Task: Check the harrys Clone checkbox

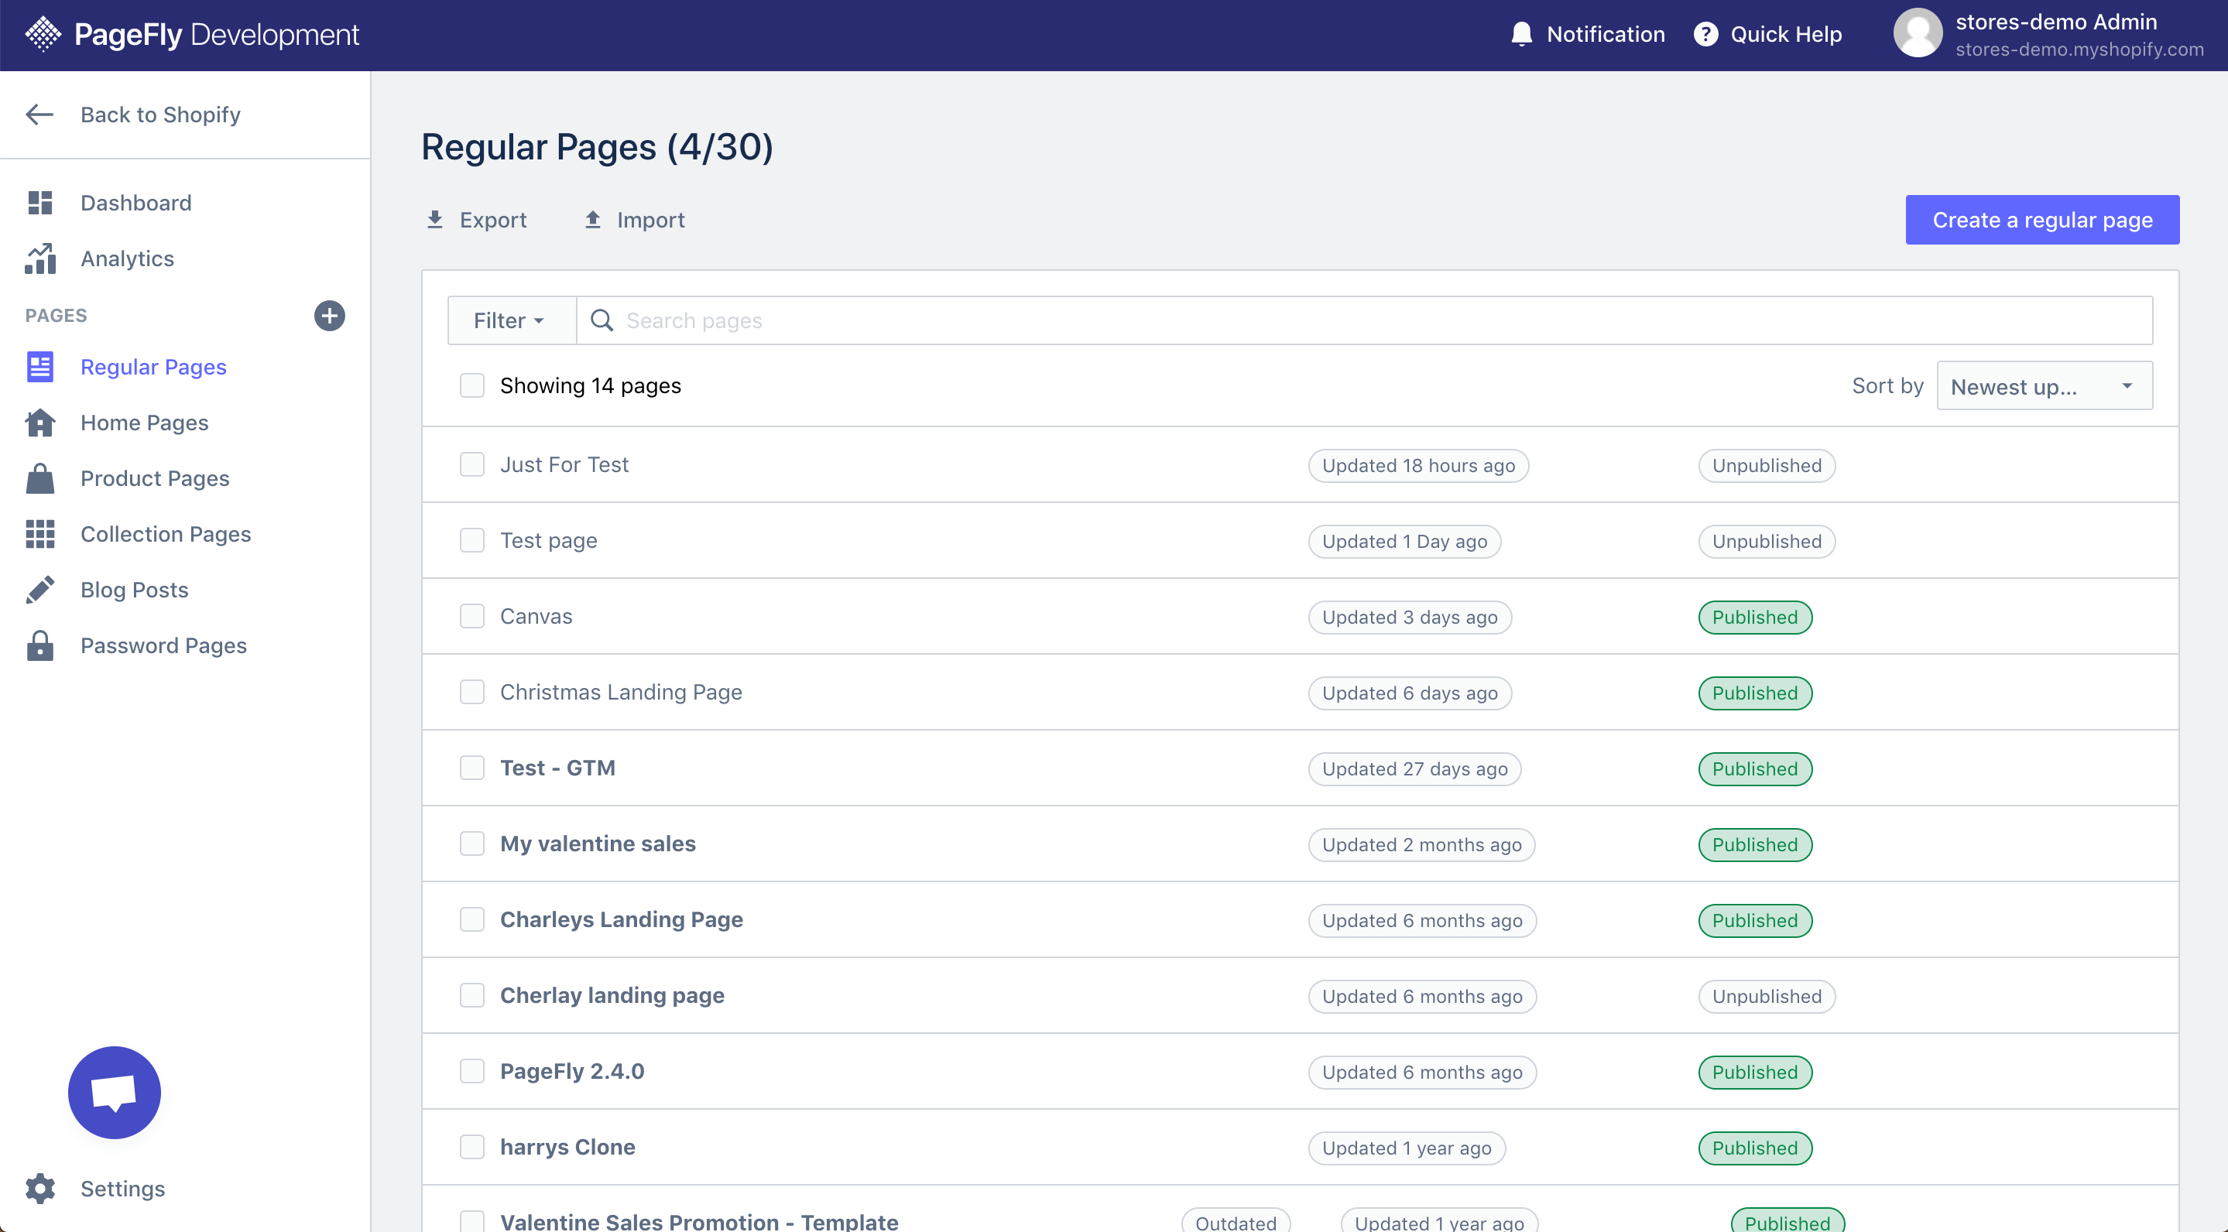Action: pyautogui.click(x=472, y=1148)
